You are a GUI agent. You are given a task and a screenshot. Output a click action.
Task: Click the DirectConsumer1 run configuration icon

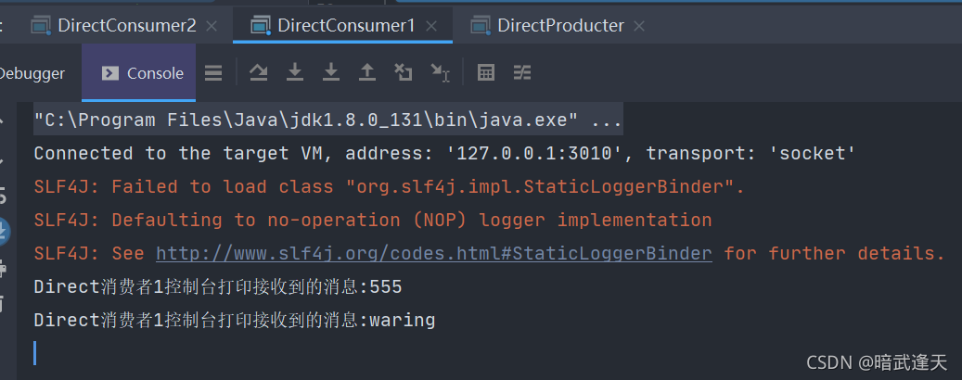261,26
